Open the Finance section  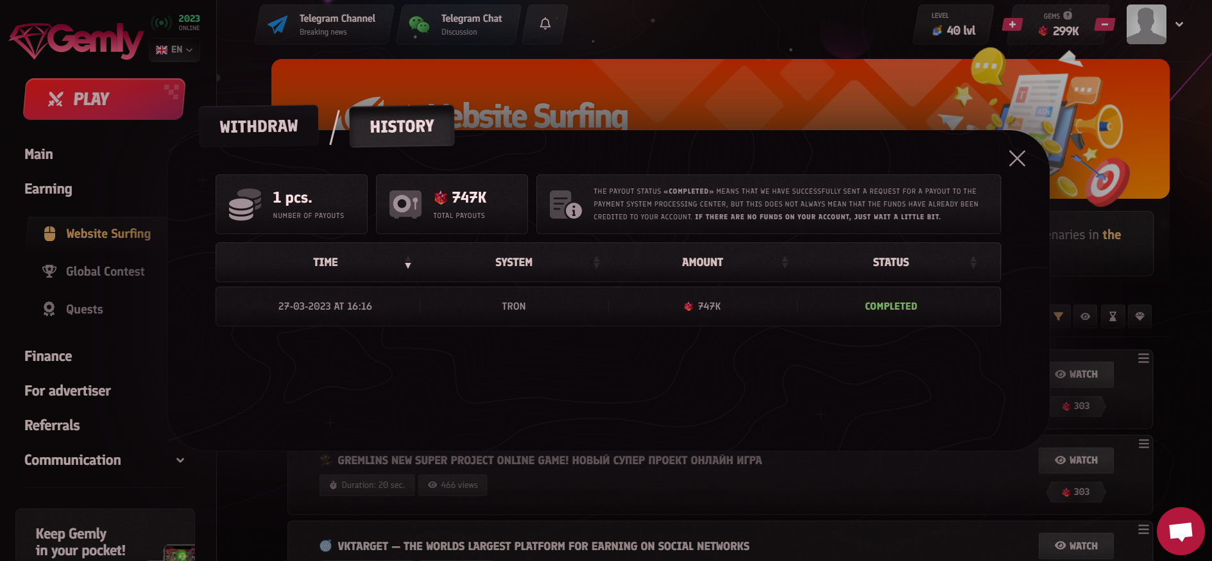(48, 356)
